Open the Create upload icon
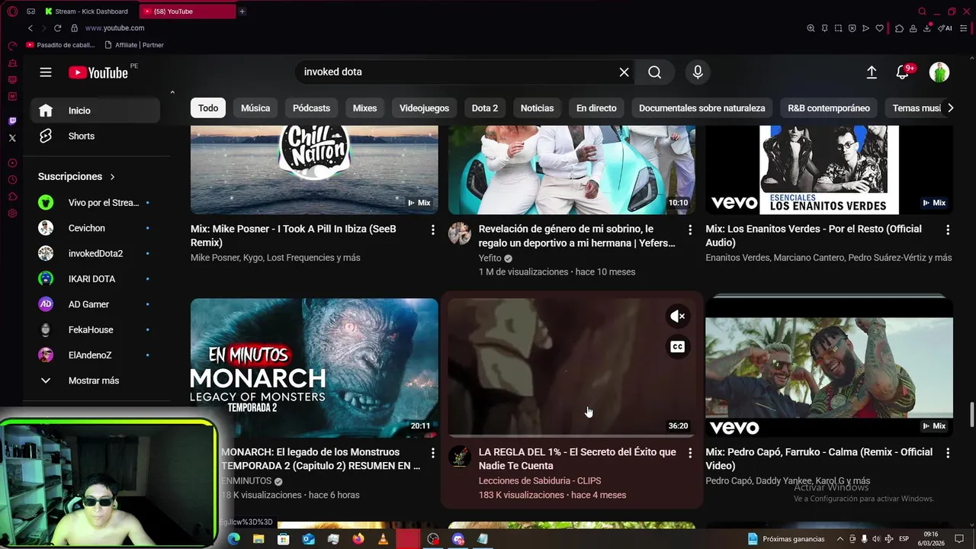This screenshot has height=549, width=976. click(872, 72)
